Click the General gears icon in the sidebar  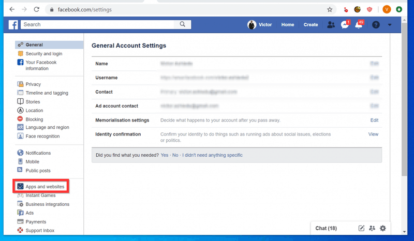pyautogui.click(x=20, y=44)
